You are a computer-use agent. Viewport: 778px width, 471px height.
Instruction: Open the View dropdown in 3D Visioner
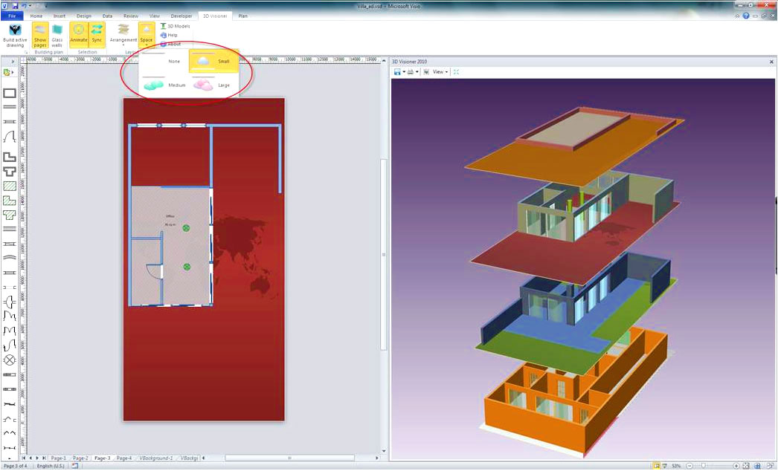[x=440, y=72]
